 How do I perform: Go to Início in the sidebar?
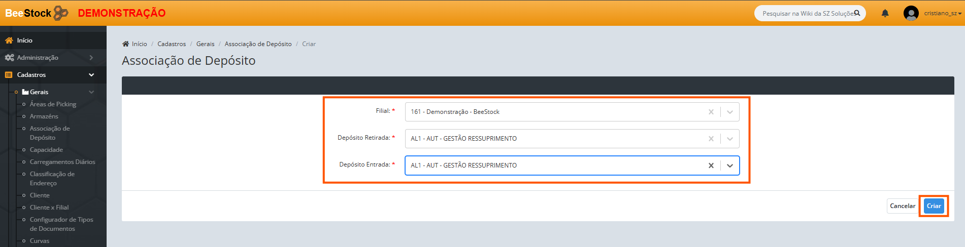tap(24, 40)
